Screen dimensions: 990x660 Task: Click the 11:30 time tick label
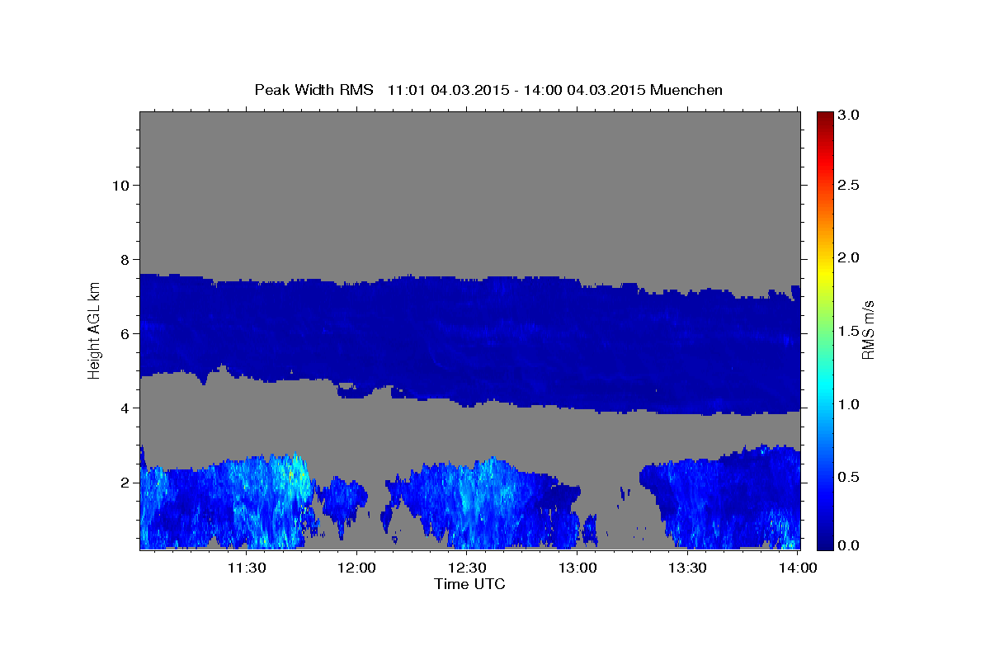click(246, 568)
